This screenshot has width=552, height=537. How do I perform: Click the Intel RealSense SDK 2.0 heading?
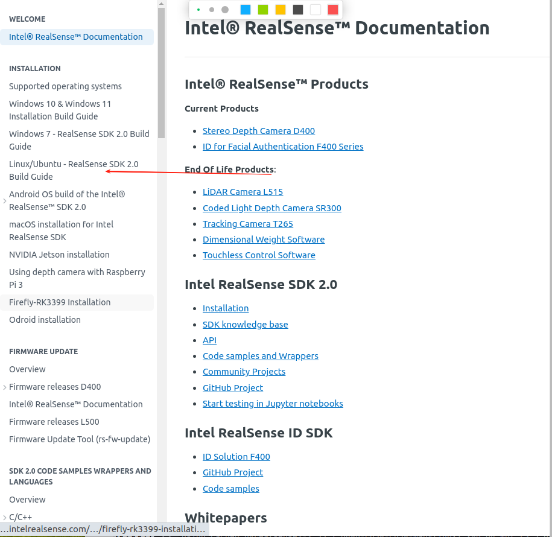point(261,285)
